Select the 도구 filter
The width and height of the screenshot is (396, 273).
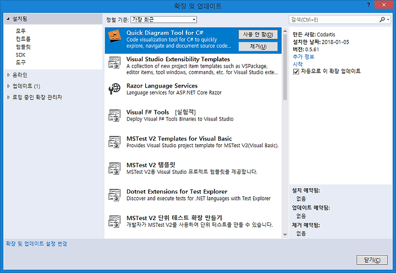tap(21, 62)
